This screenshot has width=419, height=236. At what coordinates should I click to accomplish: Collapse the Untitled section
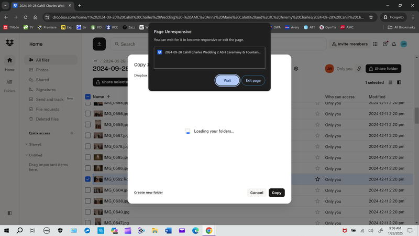coord(27,155)
